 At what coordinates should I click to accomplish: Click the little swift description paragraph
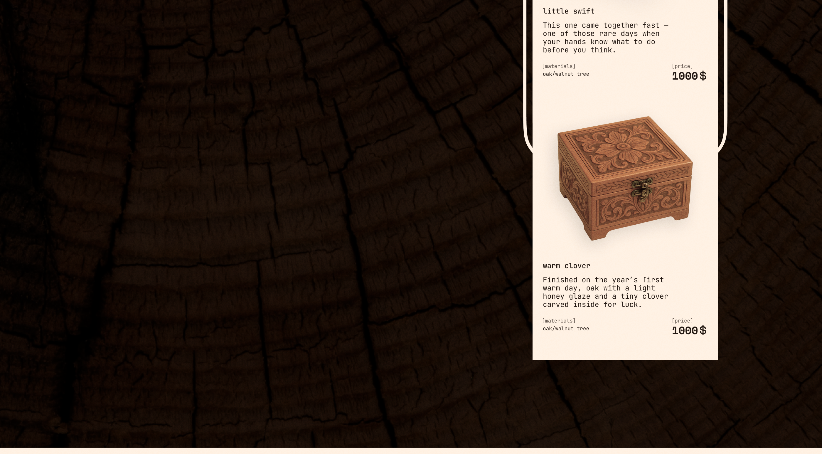[x=605, y=38]
